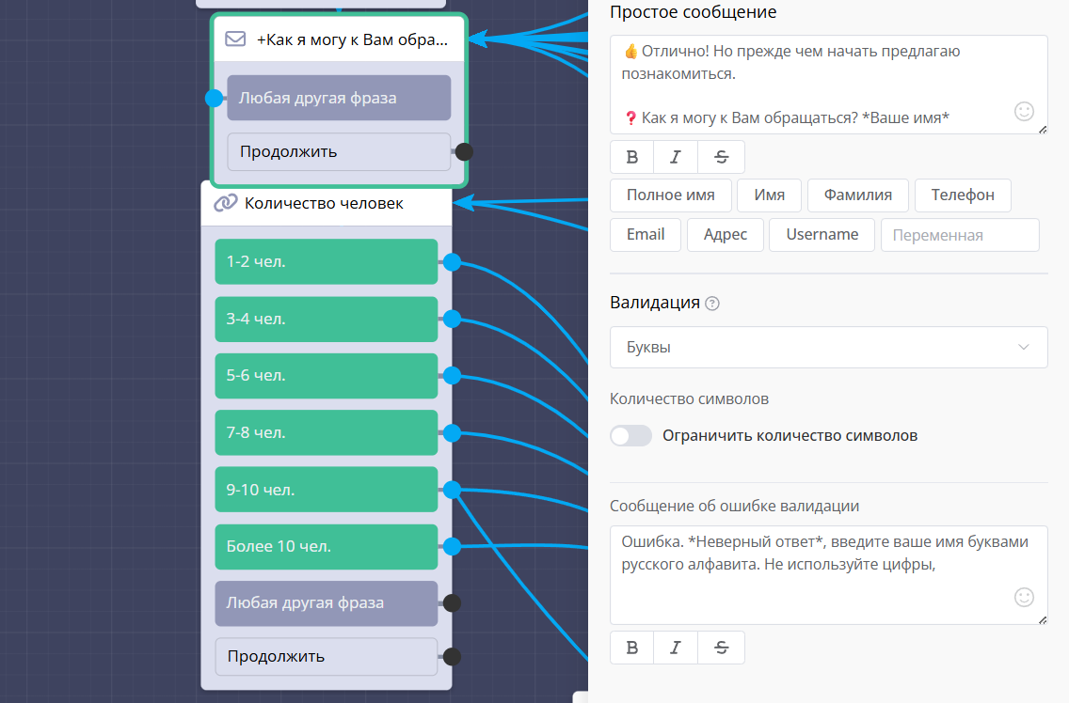
Task: Click the strikethrough icon under the main message
Action: click(721, 157)
